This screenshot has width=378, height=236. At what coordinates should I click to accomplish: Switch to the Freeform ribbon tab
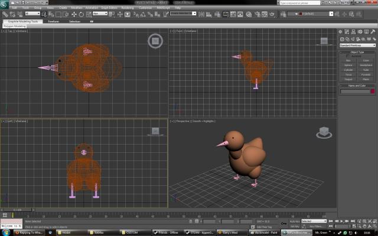(x=53, y=21)
